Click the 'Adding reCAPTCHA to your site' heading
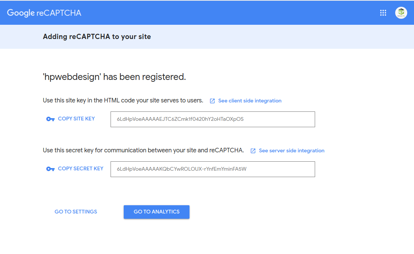This screenshot has height=254, width=414. 97,37
